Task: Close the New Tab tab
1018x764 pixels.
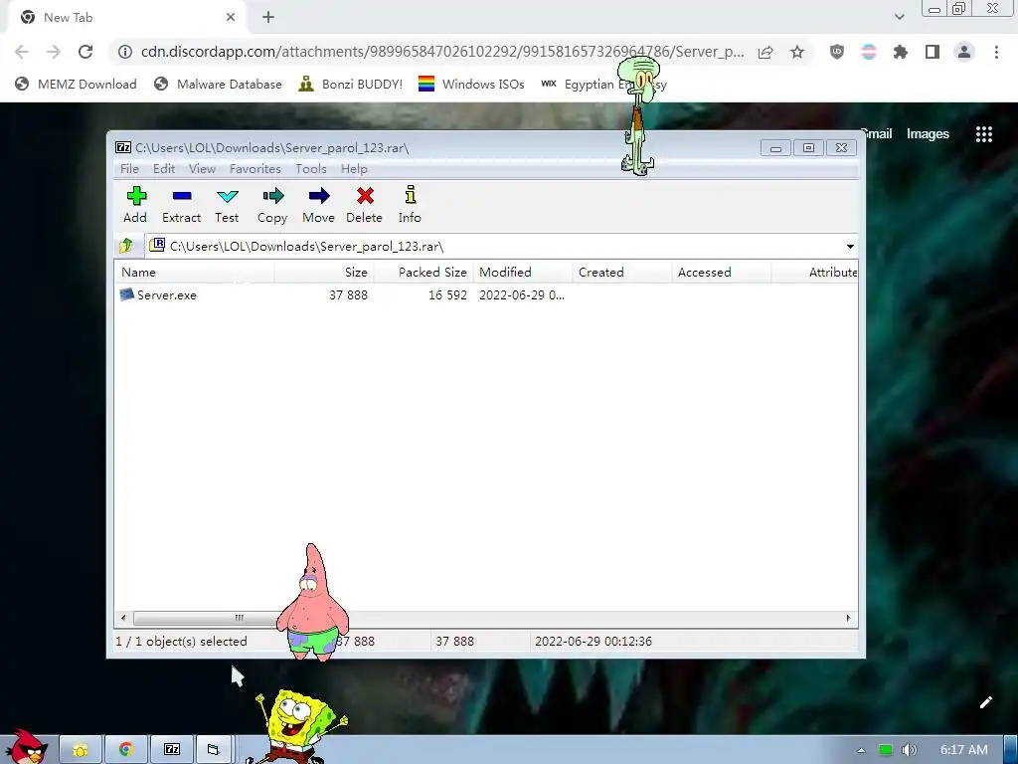Action: point(231,18)
